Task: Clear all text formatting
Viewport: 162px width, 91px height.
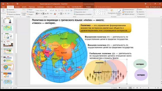Action: click(x=56, y=11)
